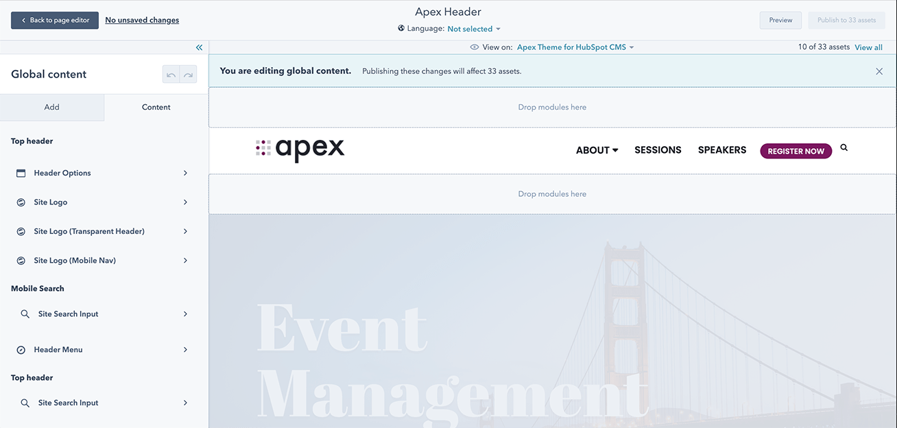Switch to the Content tab
897x428 pixels.
point(156,107)
